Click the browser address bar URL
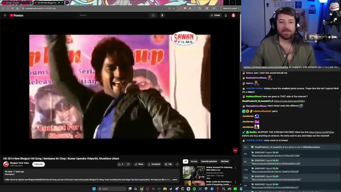This screenshot has height=192, width=341. [x=40, y=8]
